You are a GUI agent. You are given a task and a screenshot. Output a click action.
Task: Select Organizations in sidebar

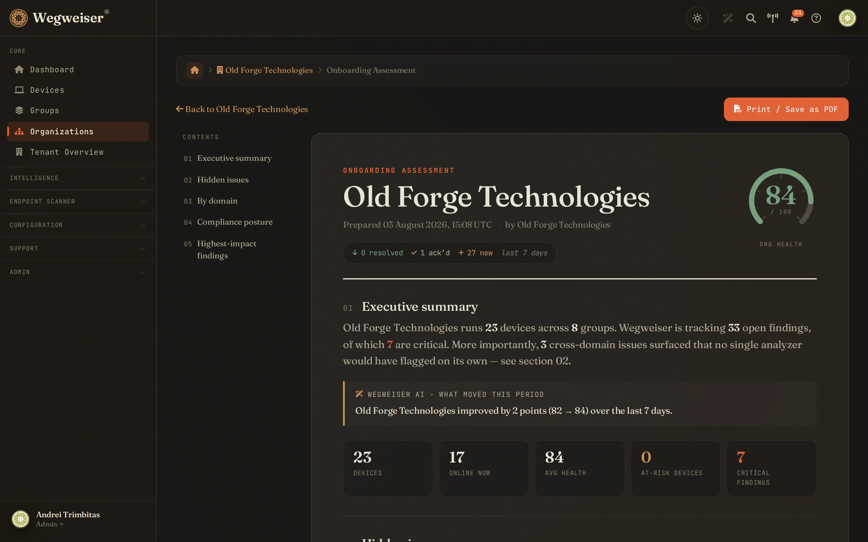coord(78,132)
